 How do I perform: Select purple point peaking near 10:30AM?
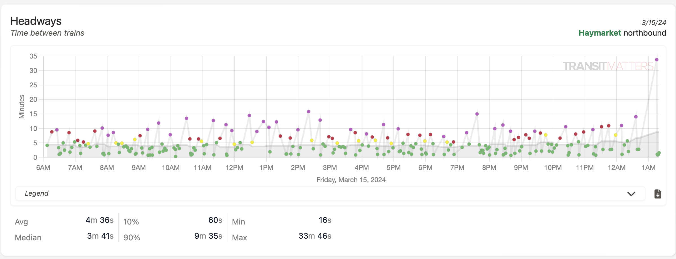point(186,118)
